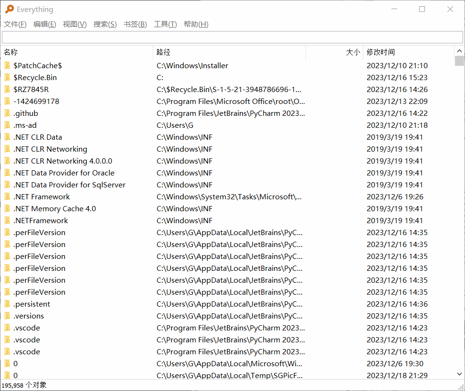Click the vertical scrollbar thumb
Screen dimensions: 465x391
point(459,61)
